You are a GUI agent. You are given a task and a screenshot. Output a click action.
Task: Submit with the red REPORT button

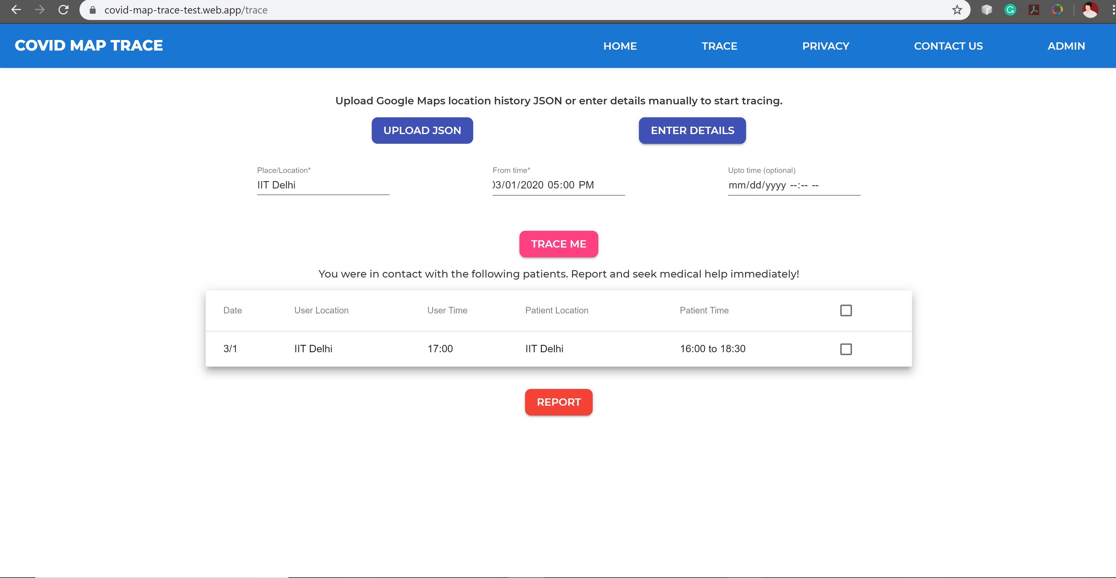(x=558, y=402)
